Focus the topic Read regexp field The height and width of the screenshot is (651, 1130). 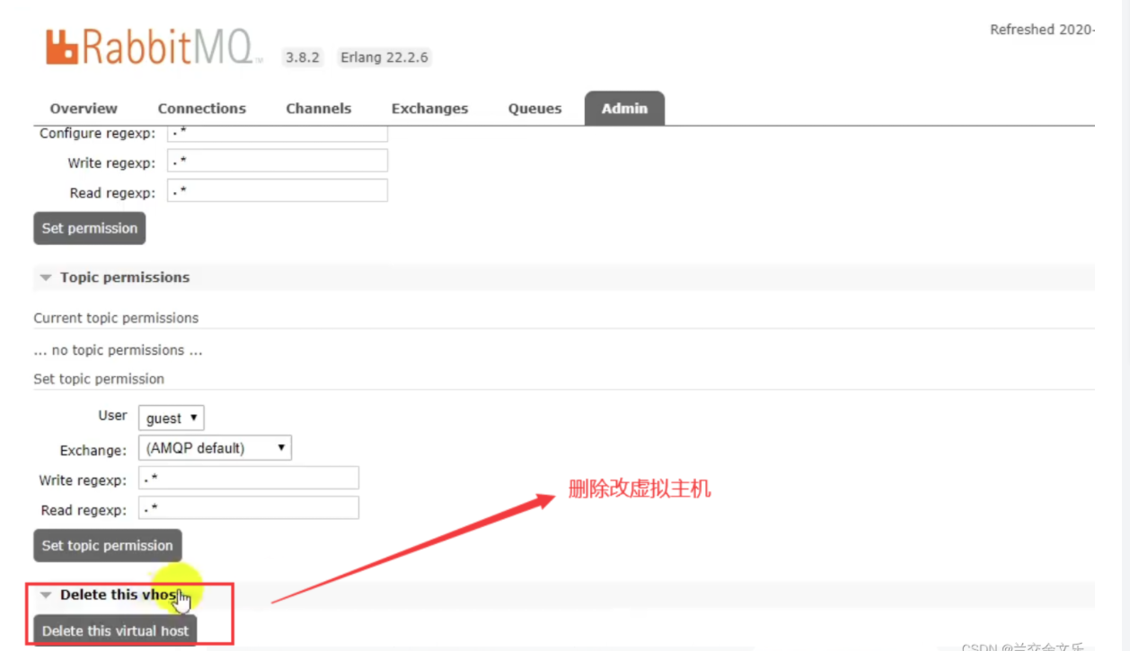point(249,508)
